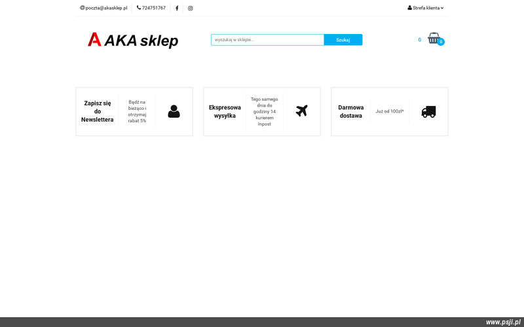
Task: Click the 'Już od 100zł*' text
Action: click(390, 111)
